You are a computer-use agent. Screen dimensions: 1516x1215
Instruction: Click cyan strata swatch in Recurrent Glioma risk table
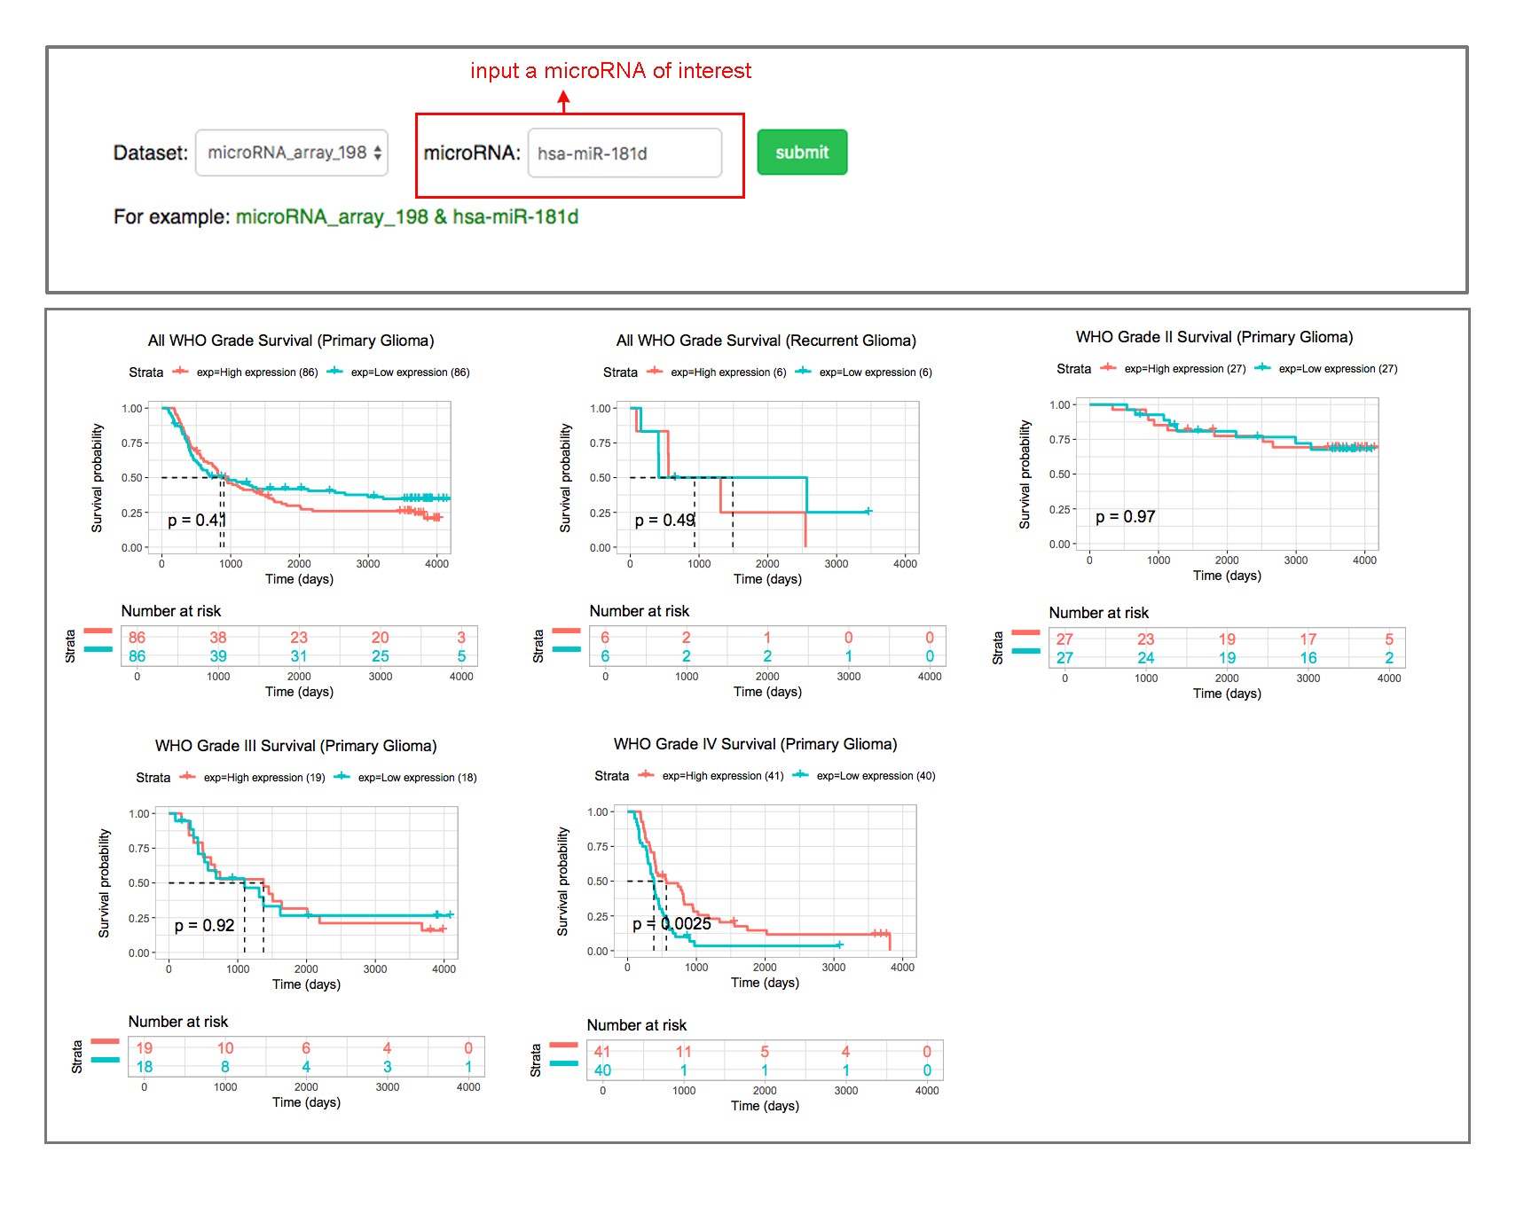(566, 650)
